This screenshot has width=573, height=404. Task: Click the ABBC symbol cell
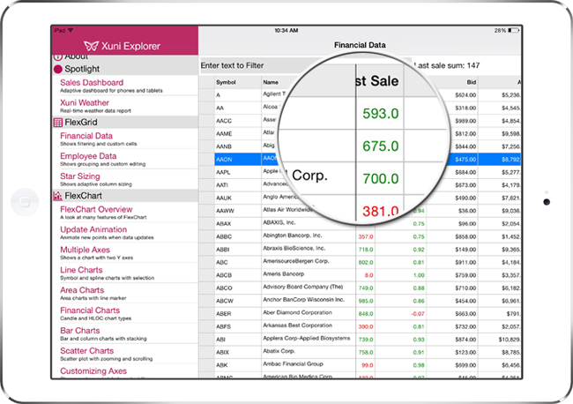(238, 236)
